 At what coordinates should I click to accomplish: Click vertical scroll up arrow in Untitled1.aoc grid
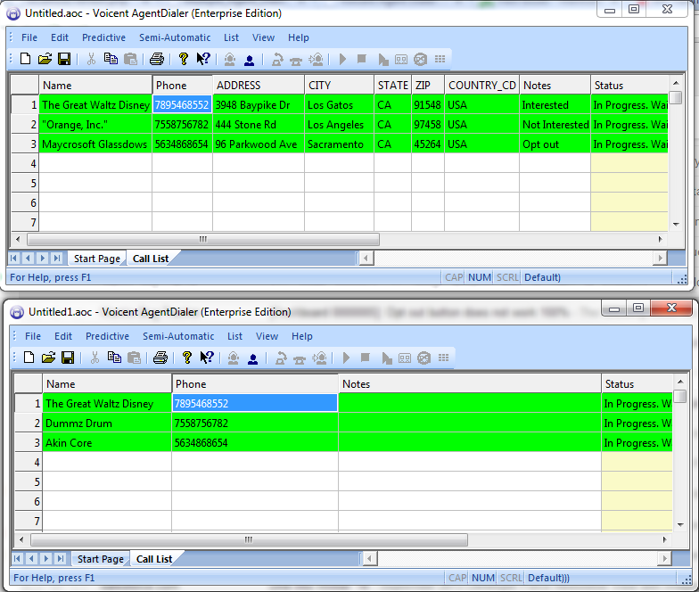[680, 382]
